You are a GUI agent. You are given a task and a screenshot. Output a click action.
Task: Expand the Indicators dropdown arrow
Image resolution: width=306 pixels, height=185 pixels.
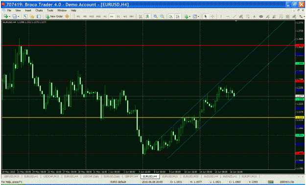189,17
